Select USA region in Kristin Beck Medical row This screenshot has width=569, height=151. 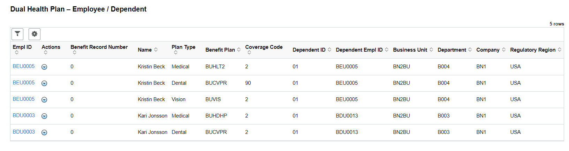coord(515,67)
